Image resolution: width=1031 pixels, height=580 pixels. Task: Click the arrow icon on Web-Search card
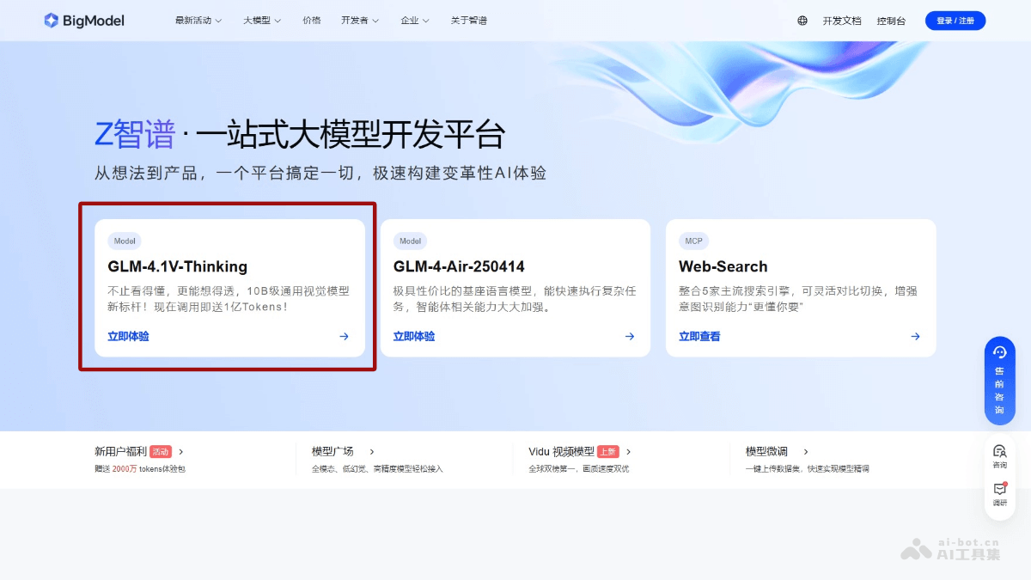point(913,336)
